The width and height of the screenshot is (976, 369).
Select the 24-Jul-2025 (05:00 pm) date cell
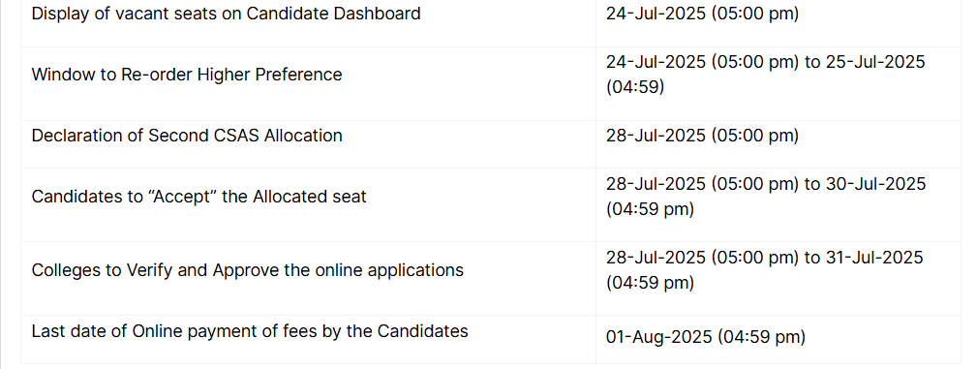pyautogui.click(x=702, y=13)
